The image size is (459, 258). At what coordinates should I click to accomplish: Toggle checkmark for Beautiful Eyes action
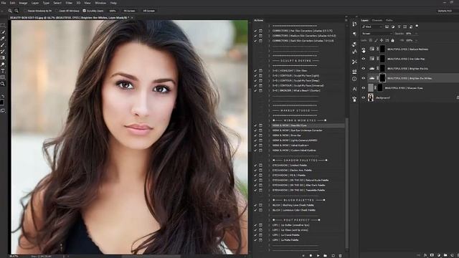tap(255, 125)
